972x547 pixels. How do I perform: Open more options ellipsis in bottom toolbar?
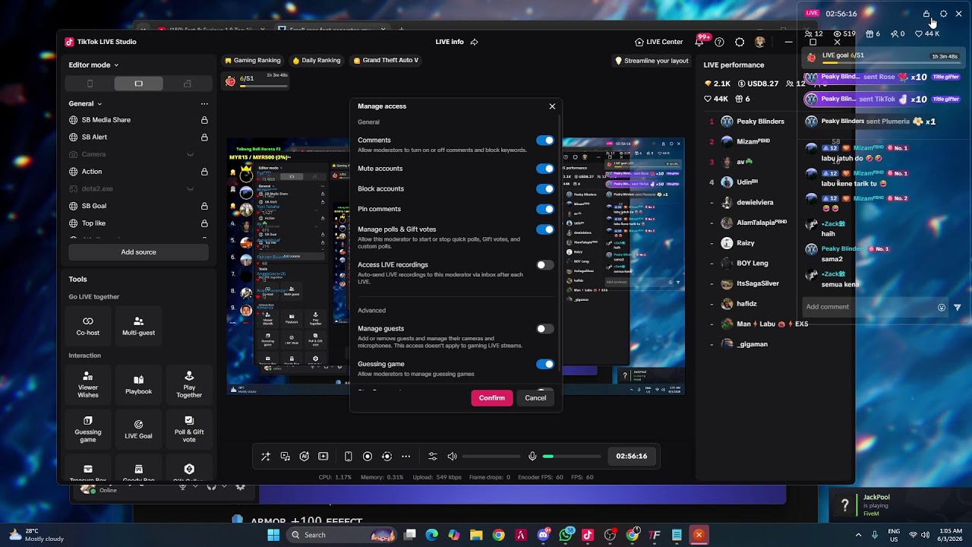406,457
